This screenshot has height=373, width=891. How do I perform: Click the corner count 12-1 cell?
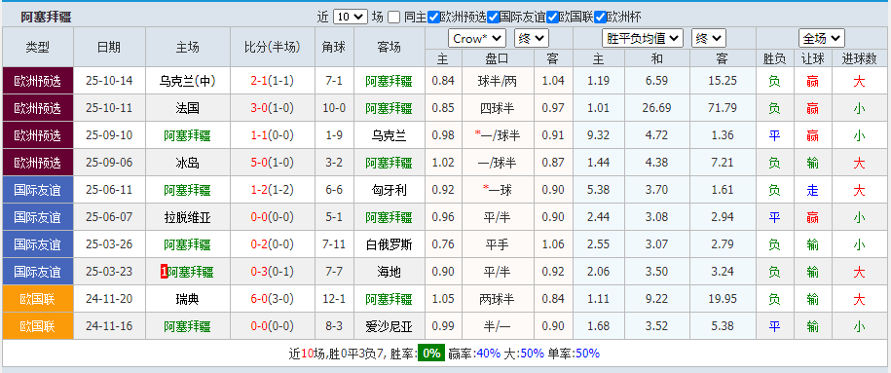point(334,299)
